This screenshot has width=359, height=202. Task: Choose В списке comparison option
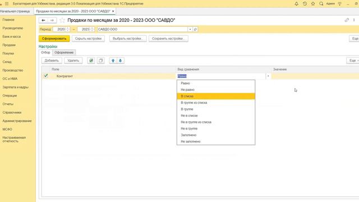click(x=216, y=96)
